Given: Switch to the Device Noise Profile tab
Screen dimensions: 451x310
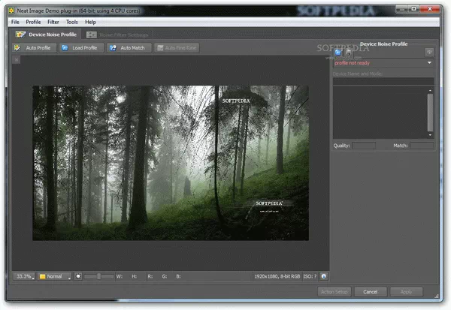Looking at the screenshot, I should pos(45,35).
